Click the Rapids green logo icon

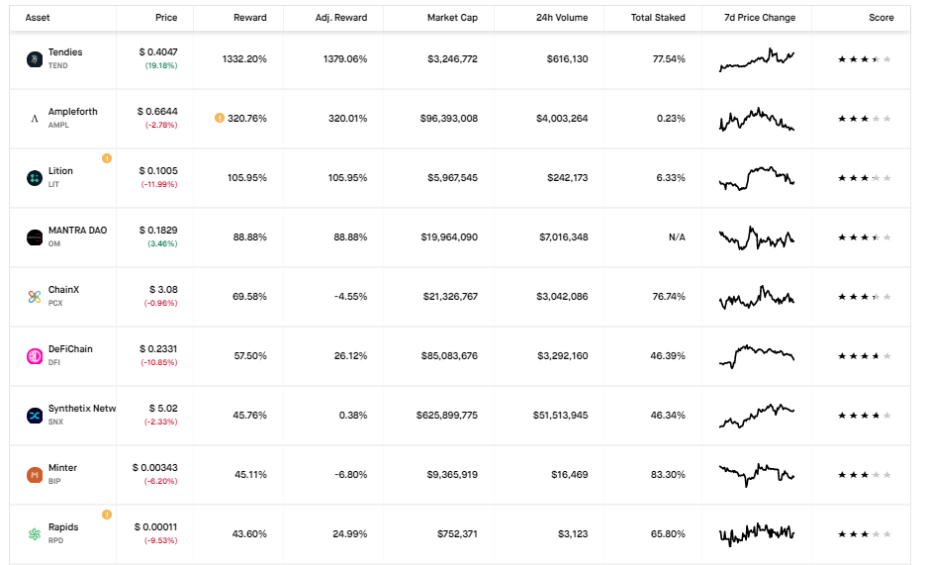[x=35, y=534]
